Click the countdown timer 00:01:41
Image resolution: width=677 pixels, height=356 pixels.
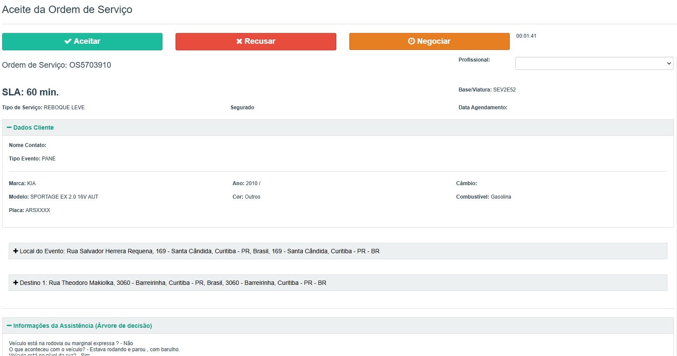pos(526,36)
